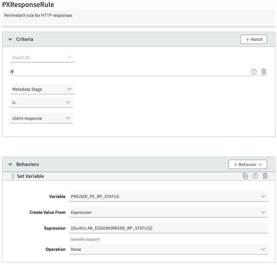The width and height of the screenshot is (277, 265).
Task: Open the + Behavior dropdown button
Action: tap(248, 164)
